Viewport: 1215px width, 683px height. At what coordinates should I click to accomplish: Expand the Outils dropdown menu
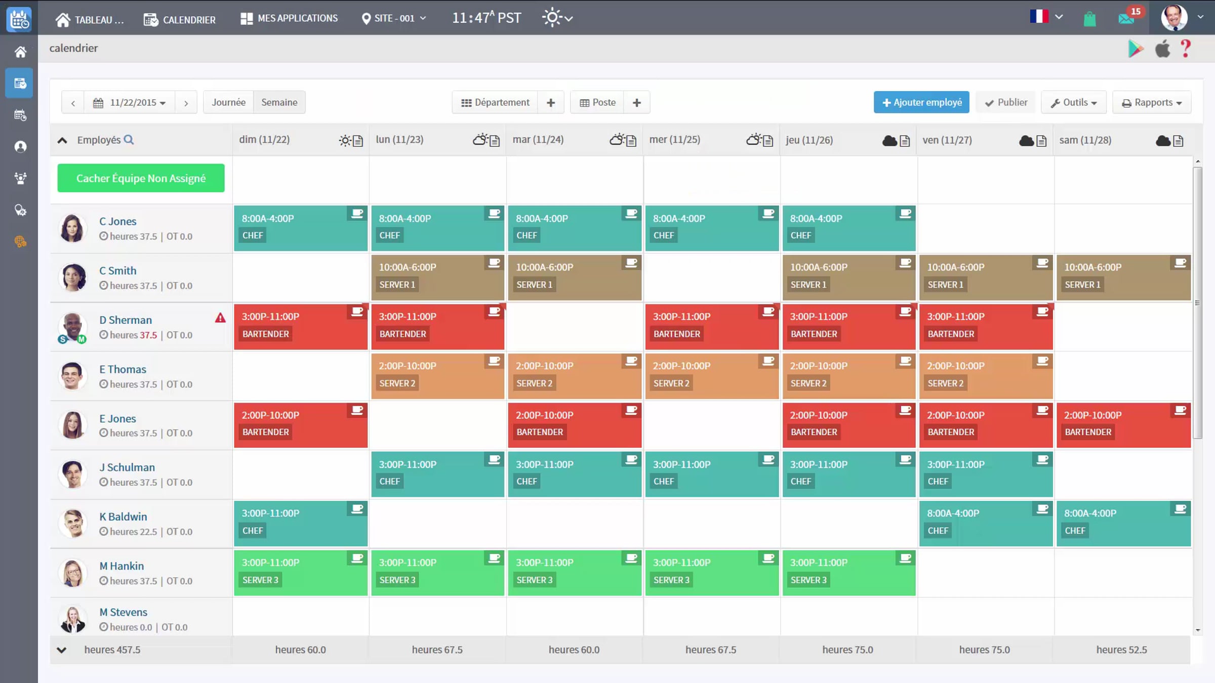coord(1074,103)
